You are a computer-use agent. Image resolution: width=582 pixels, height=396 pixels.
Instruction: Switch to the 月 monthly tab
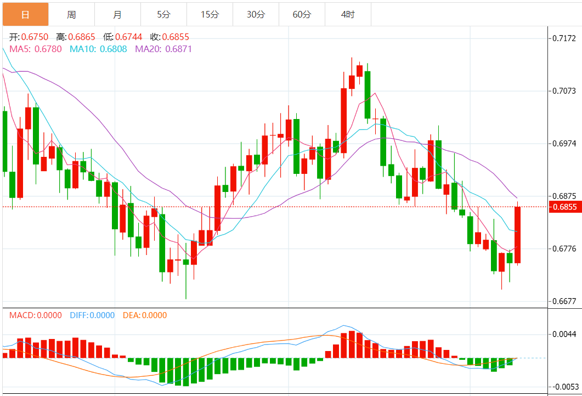coord(118,14)
